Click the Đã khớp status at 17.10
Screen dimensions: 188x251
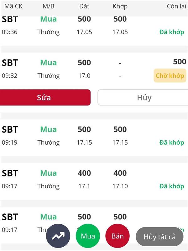pos(172,186)
